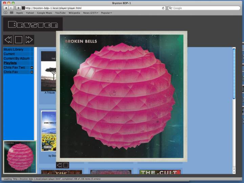Open Current By Album view
This screenshot has height=183, width=244.
point(17,59)
